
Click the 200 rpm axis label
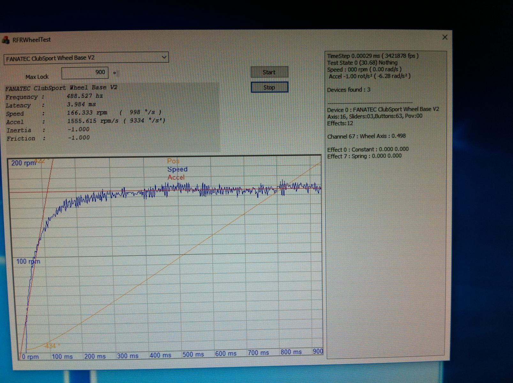[23, 163]
